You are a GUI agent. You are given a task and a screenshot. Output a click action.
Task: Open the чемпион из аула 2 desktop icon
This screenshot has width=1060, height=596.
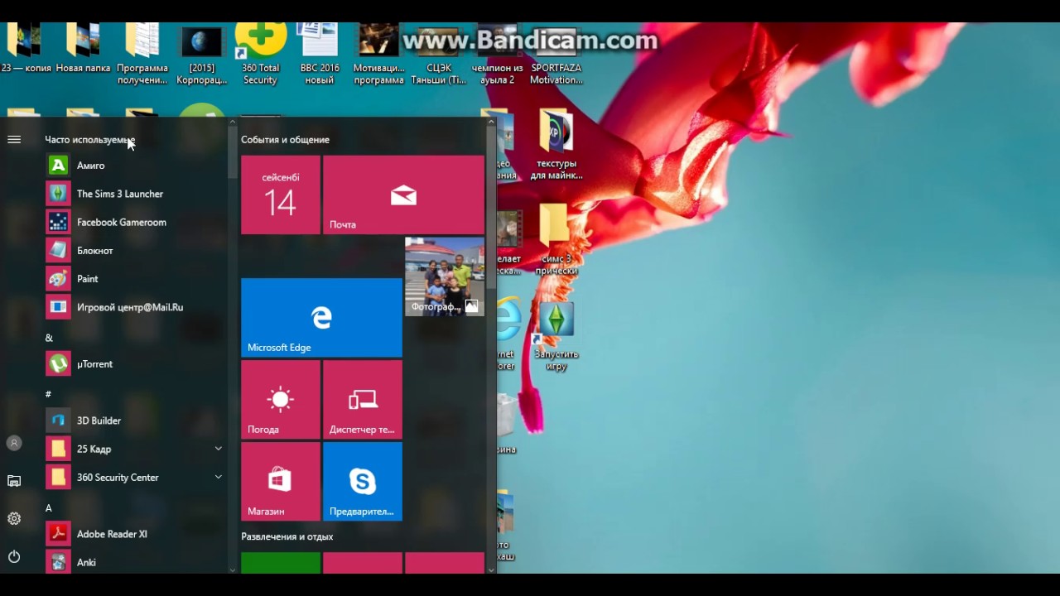click(498, 54)
